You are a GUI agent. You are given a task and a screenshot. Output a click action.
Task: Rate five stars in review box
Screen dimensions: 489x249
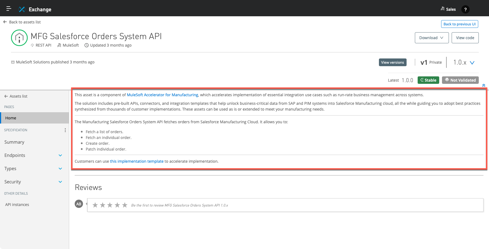point(125,205)
